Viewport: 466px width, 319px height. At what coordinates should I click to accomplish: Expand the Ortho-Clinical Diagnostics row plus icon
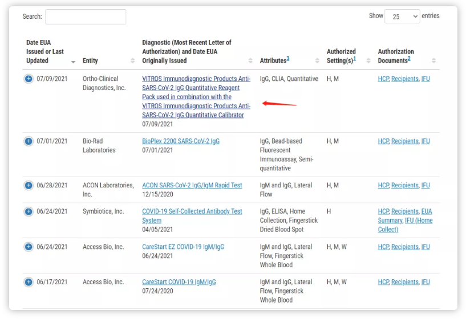pos(29,79)
